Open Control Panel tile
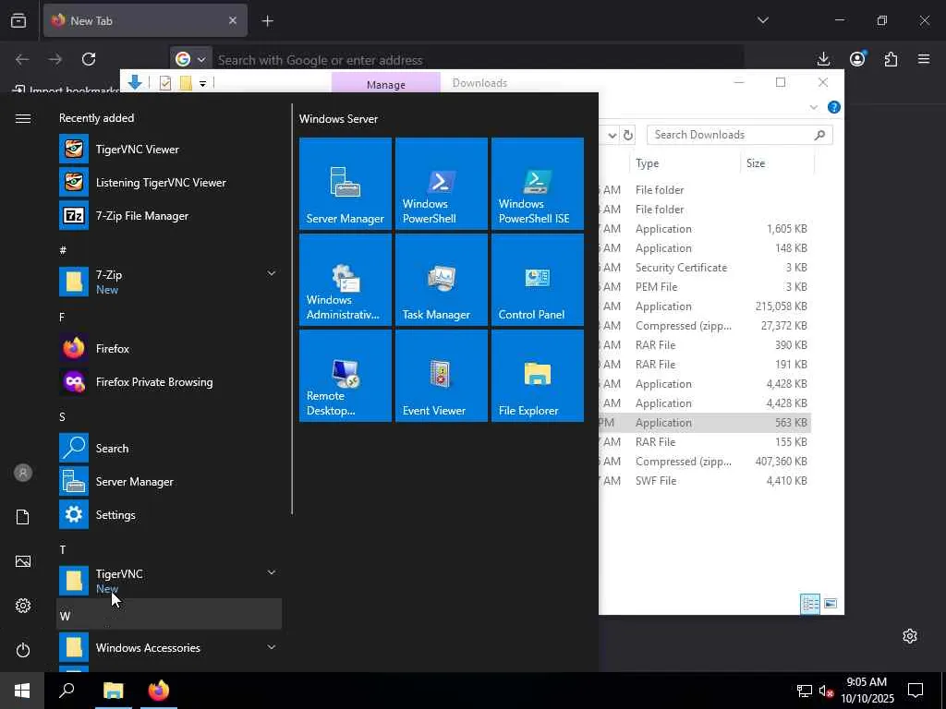Viewport: 946px width, 709px height. (x=537, y=279)
